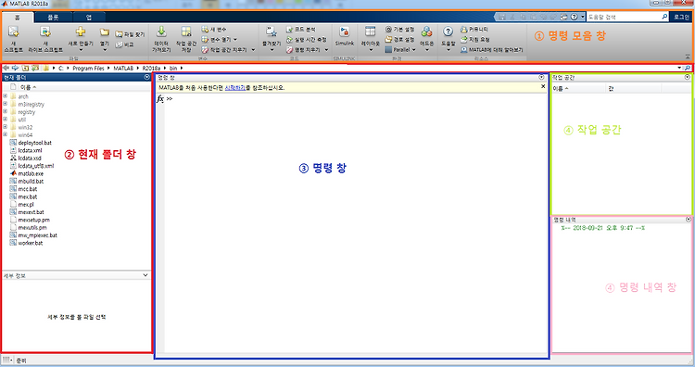Click 데이터 가져오기 (Import Data)
The image size is (695, 367).
(161, 39)
